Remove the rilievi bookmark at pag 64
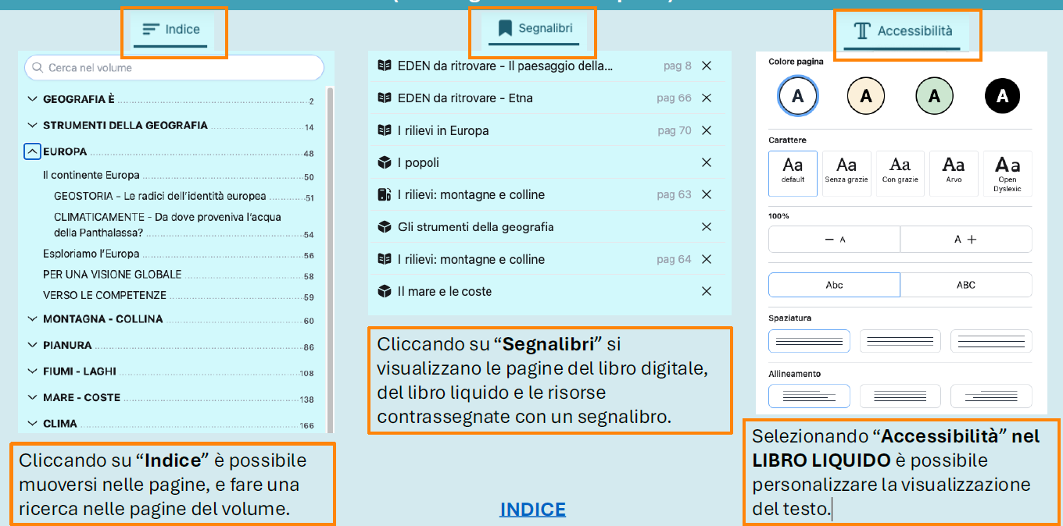Viewport: 1063px width, 526px height. [x=707, y=259]
